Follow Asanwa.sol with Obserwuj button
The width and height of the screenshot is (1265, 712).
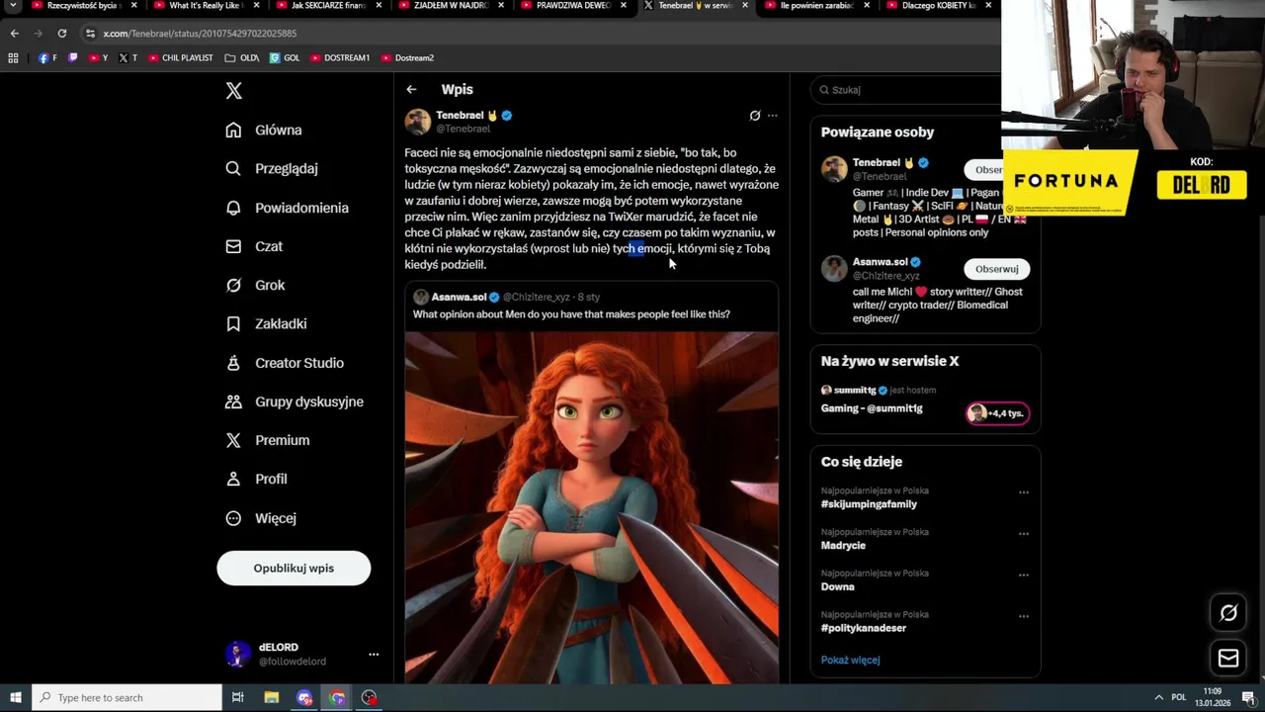click(996, 269)
